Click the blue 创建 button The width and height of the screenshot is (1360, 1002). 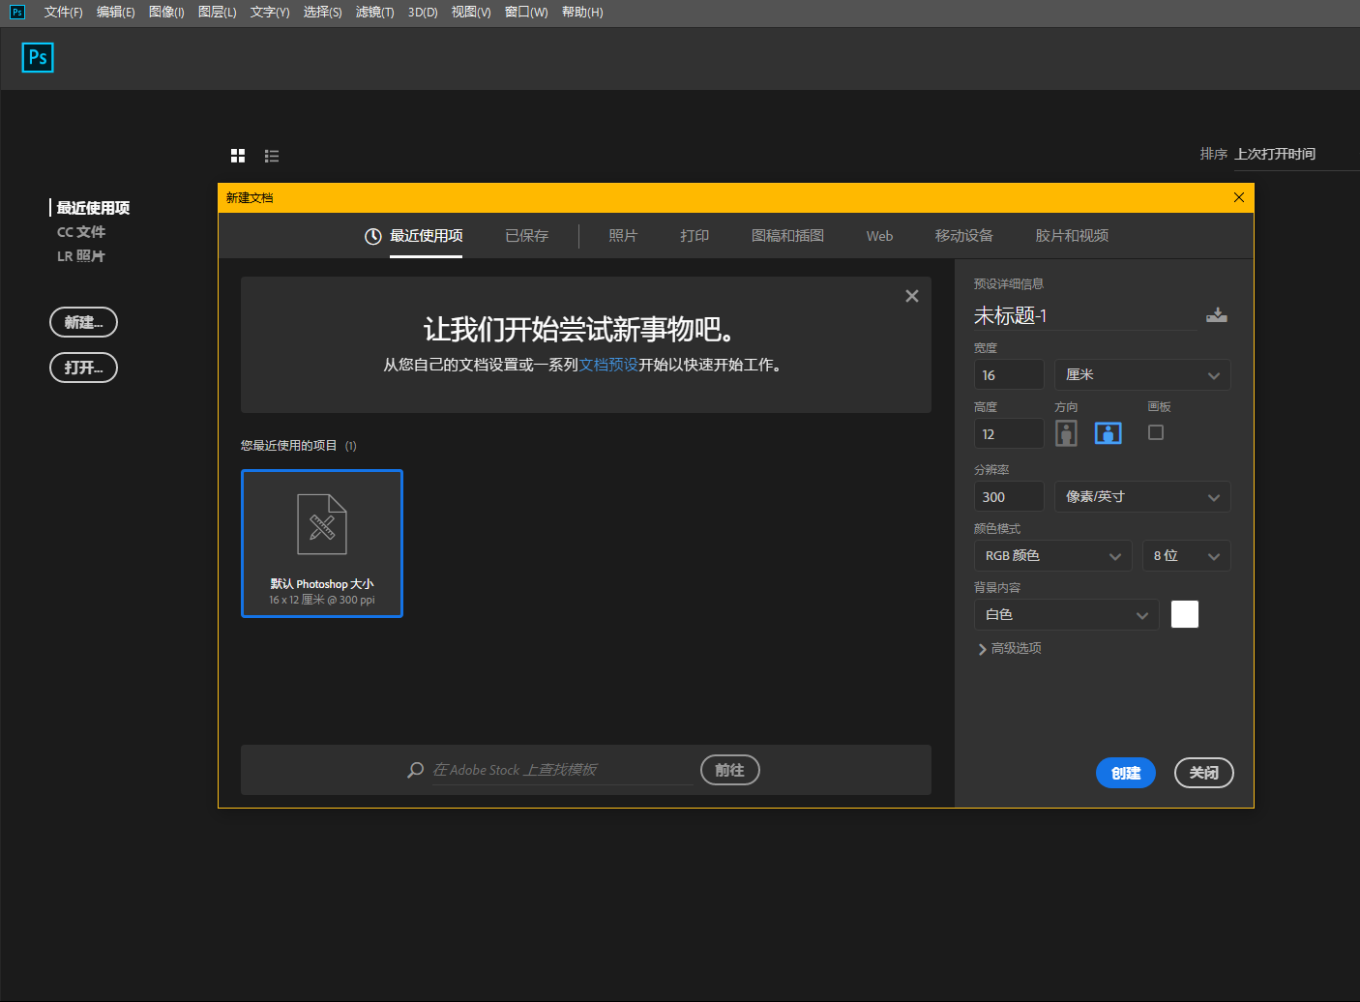(x=1126, y=773)
